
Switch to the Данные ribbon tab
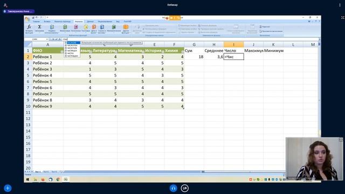[90, 22]
